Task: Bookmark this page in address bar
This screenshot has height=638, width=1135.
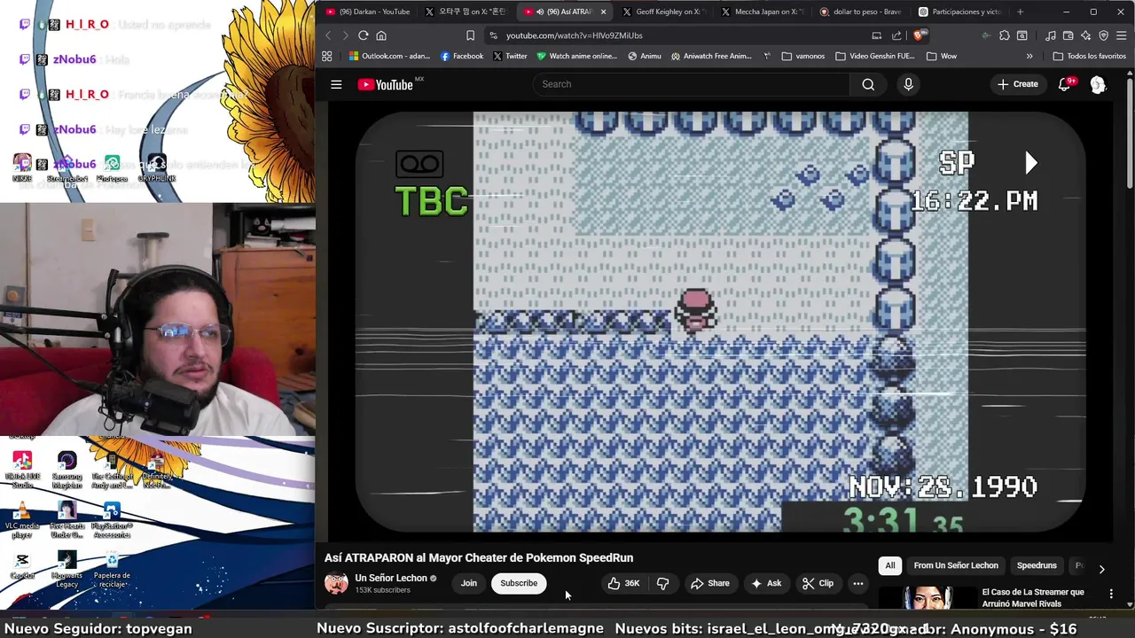Action: point(470,35)
